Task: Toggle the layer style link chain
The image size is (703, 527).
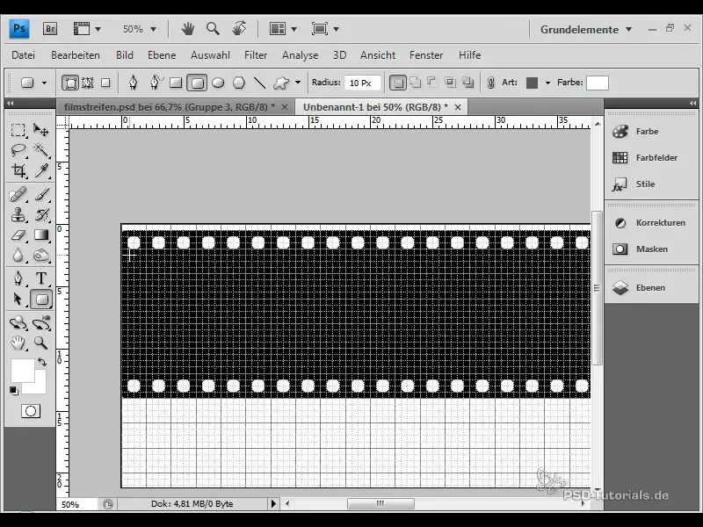Action: (491, 83)
